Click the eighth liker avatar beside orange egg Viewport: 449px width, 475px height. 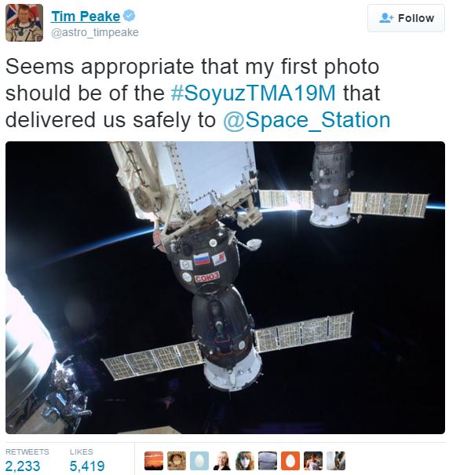click(313, 461)
